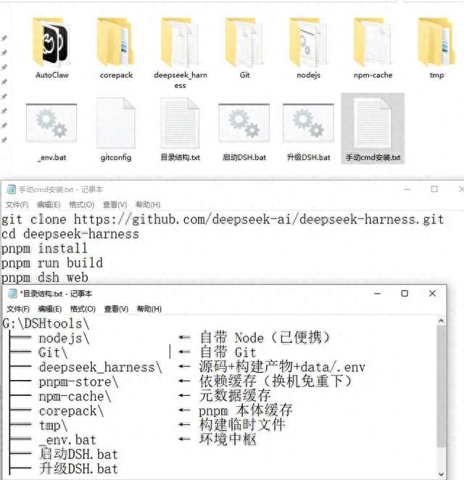This screenshot has height=480, width=464.
Task: Click scroll-up arrow in 目录结构.txt window
Action: point(441,320)
